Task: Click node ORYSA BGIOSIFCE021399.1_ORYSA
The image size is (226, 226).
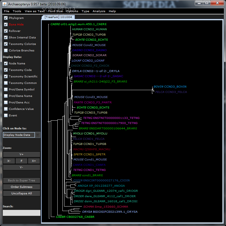Action: [x=110, y=212]
